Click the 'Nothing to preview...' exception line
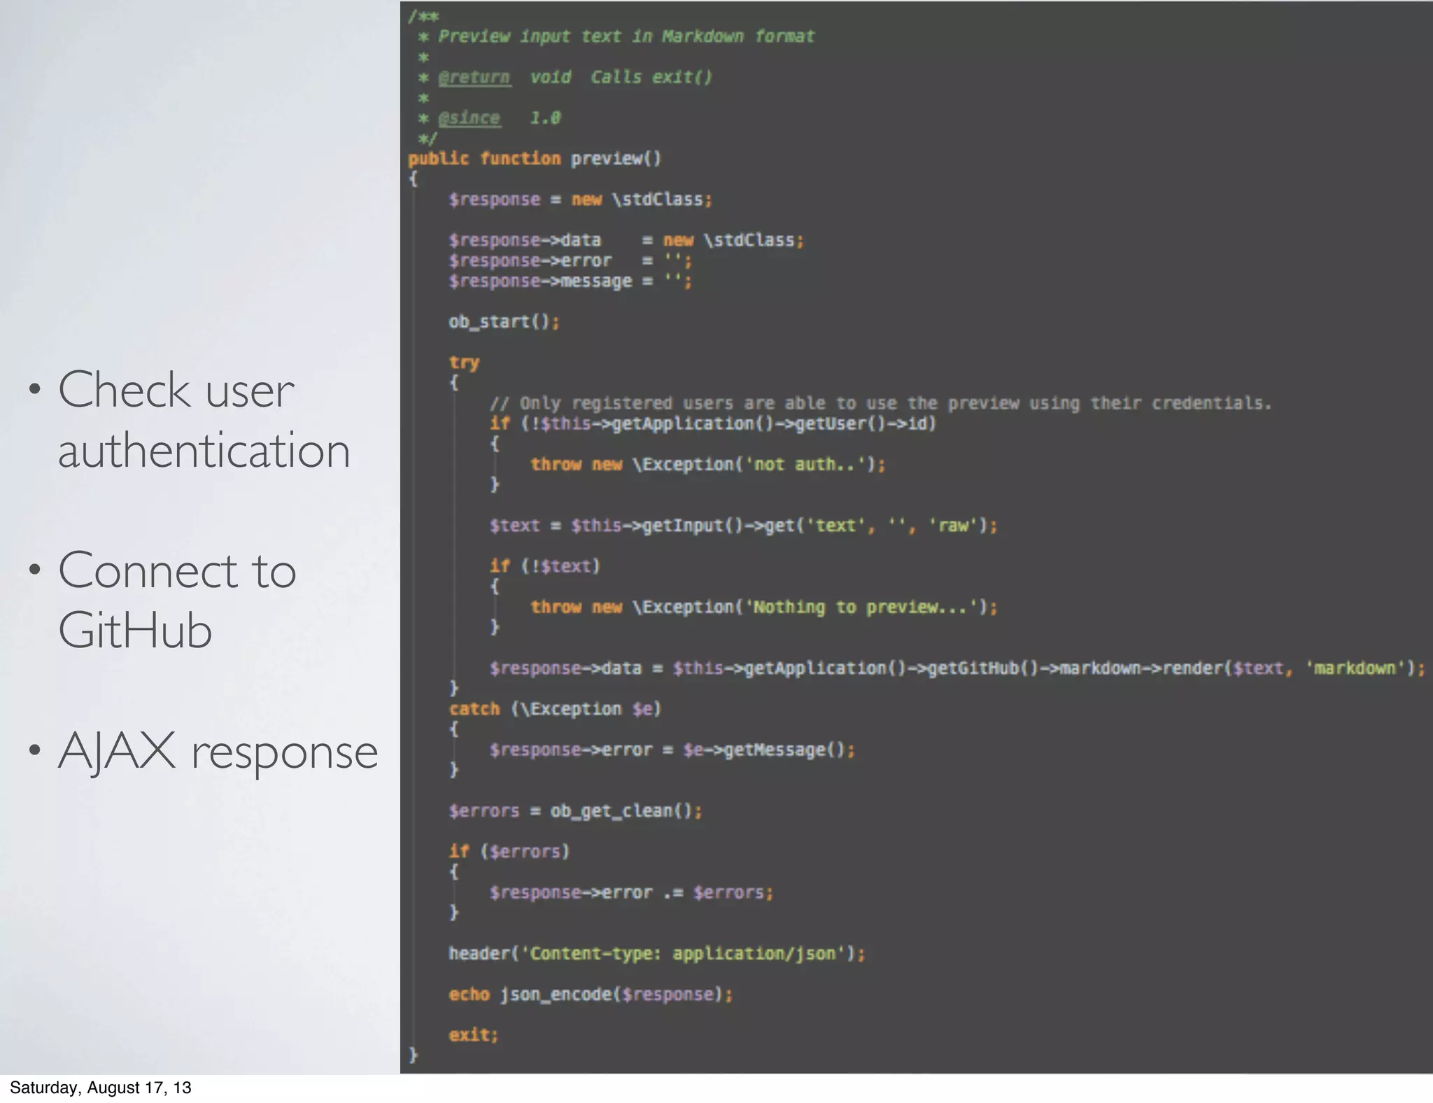1433x1103 pixels. point(763,607)
